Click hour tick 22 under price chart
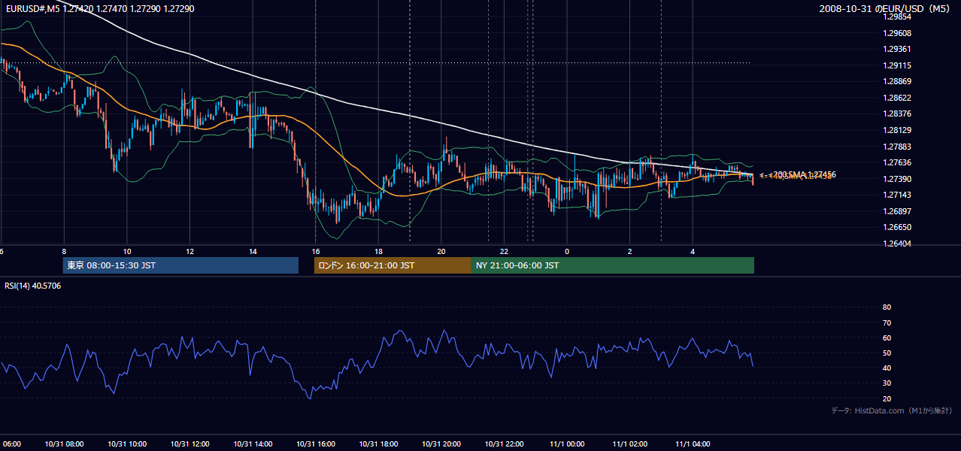 [x=504, y=252]
